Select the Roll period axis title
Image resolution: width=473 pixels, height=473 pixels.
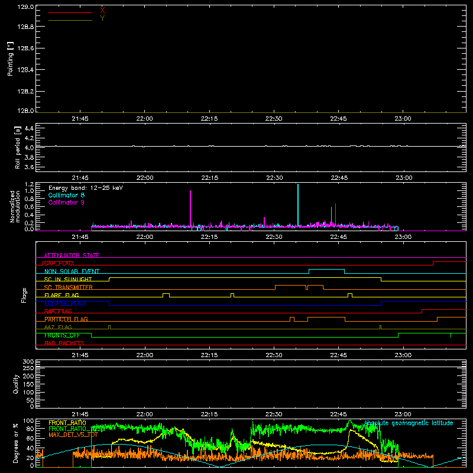[17, 147]
